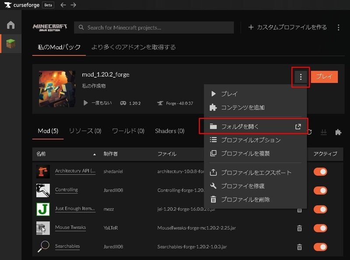Click the mod_1.20.2_forge profile artwork
Viewport: 350px width, 260px height.
(57, 89)
